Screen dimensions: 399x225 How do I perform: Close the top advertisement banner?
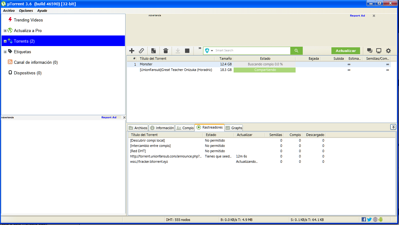click(x=374, y=16)
